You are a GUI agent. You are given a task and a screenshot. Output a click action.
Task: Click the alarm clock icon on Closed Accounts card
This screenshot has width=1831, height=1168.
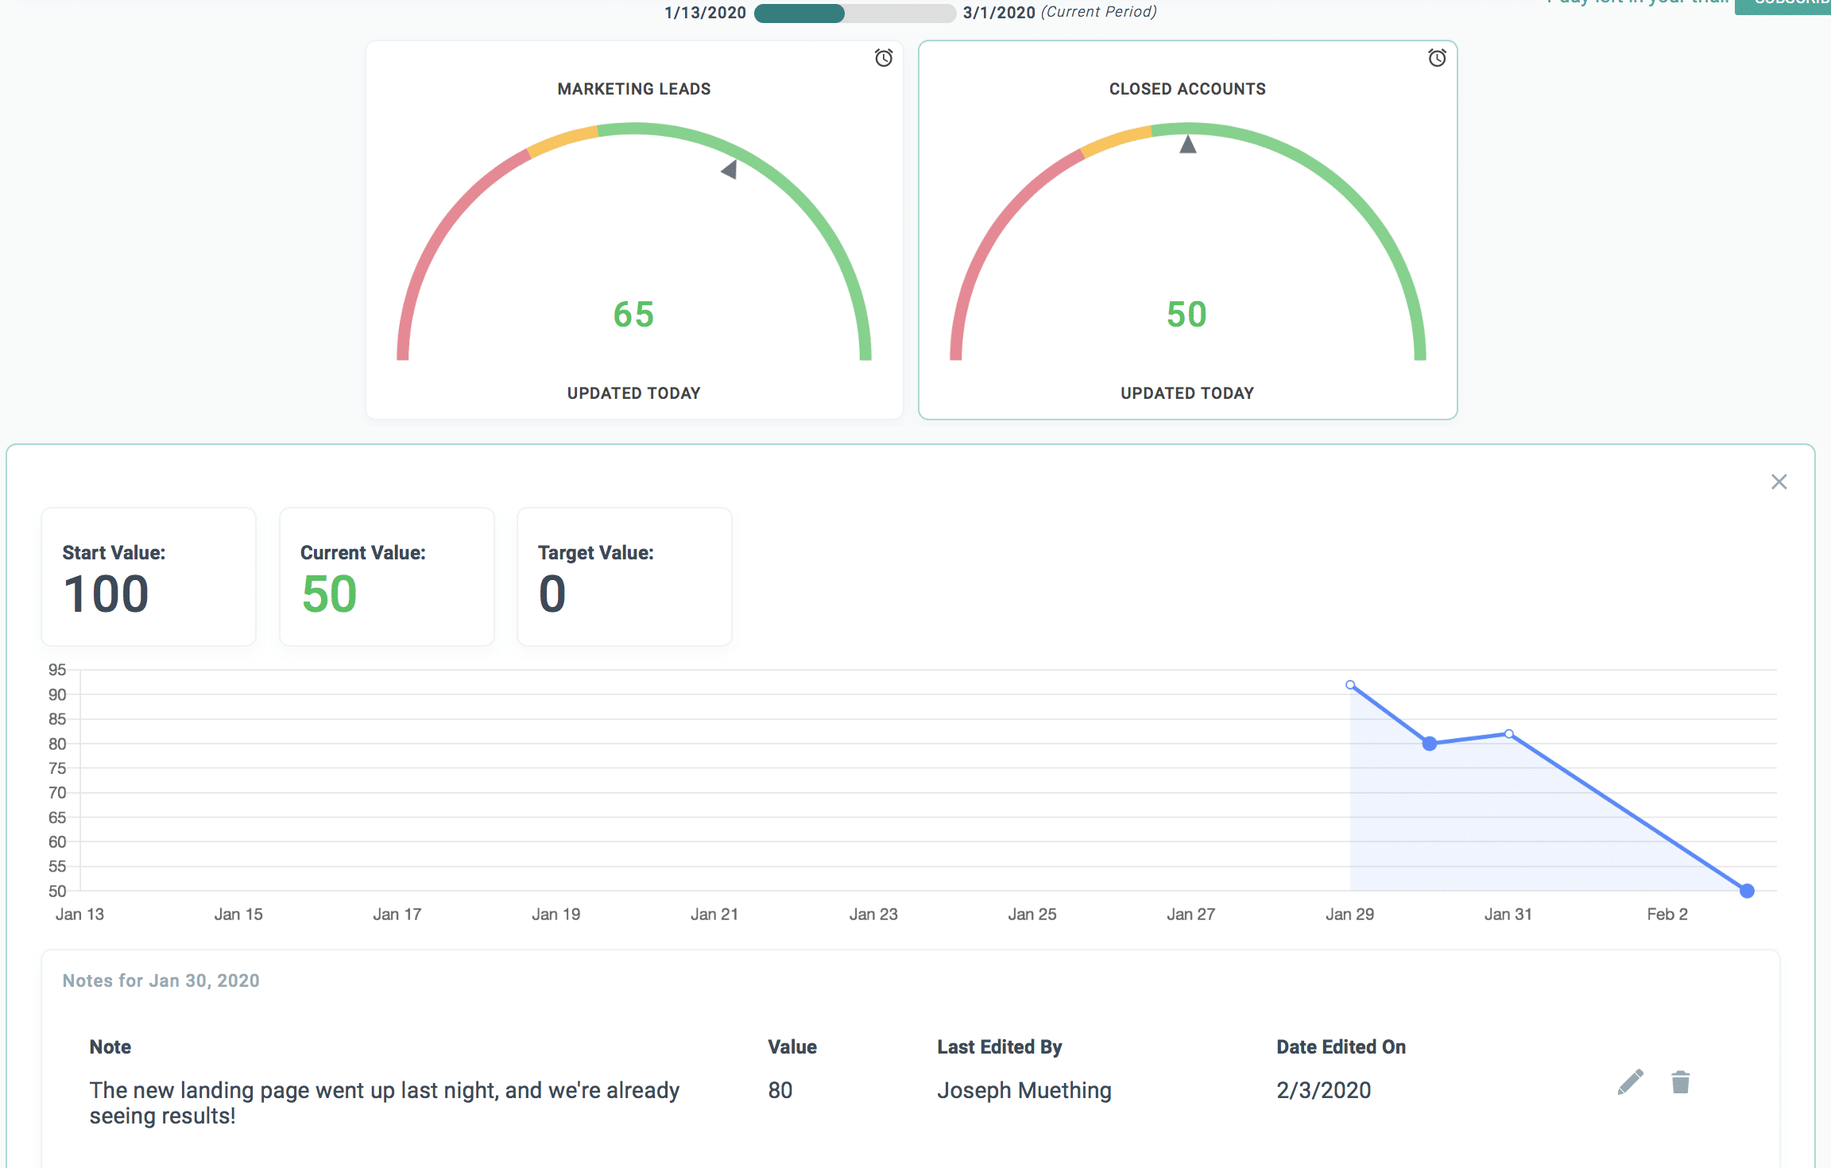1437,58
